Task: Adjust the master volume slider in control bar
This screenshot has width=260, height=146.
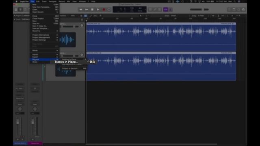Action: click(x=199, y=10)
